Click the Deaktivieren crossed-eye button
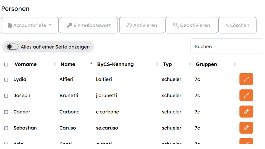 point(191,25)
